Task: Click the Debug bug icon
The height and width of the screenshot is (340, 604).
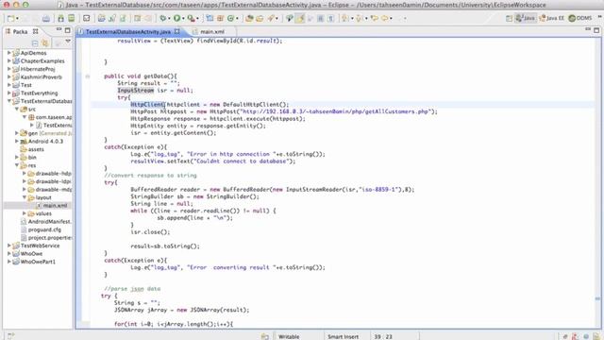Action: [163, 18]
